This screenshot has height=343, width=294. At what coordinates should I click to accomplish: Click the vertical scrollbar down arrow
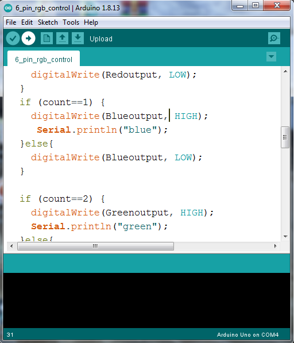point(285,236)
